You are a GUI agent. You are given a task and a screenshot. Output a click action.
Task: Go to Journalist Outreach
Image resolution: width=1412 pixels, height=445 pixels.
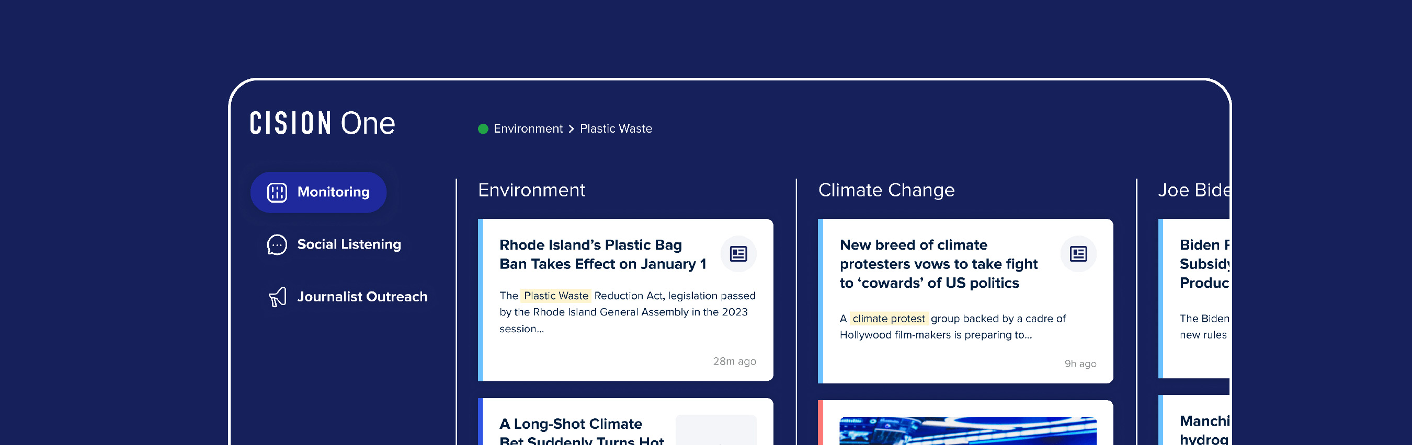pos(362,297)
